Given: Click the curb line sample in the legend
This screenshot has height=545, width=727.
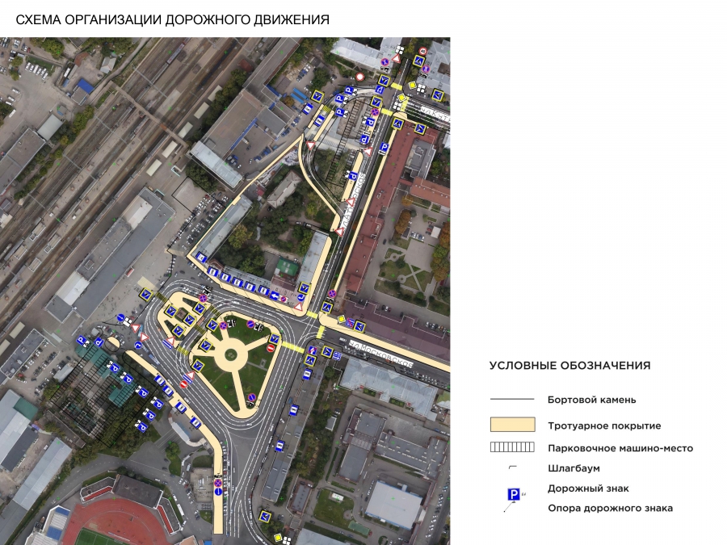Looking at the screenshot, I should 512,399.
